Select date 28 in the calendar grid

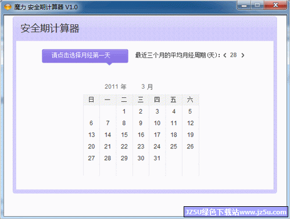[108, 158]
